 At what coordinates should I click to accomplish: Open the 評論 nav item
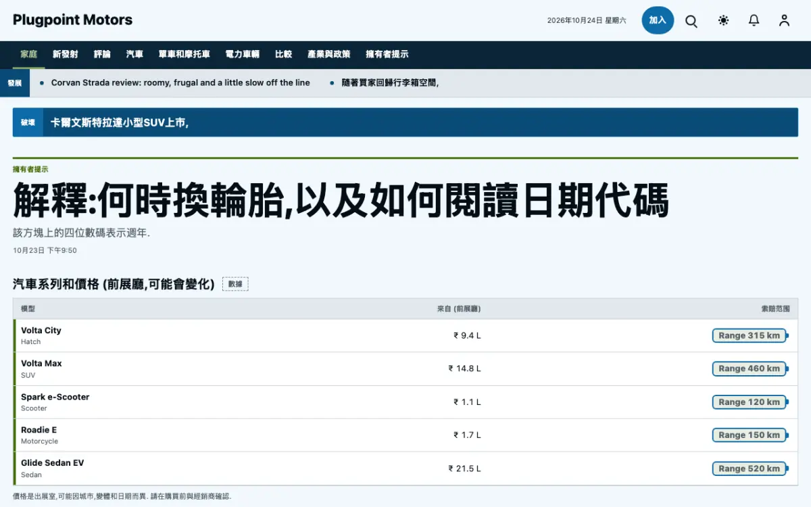102,55
